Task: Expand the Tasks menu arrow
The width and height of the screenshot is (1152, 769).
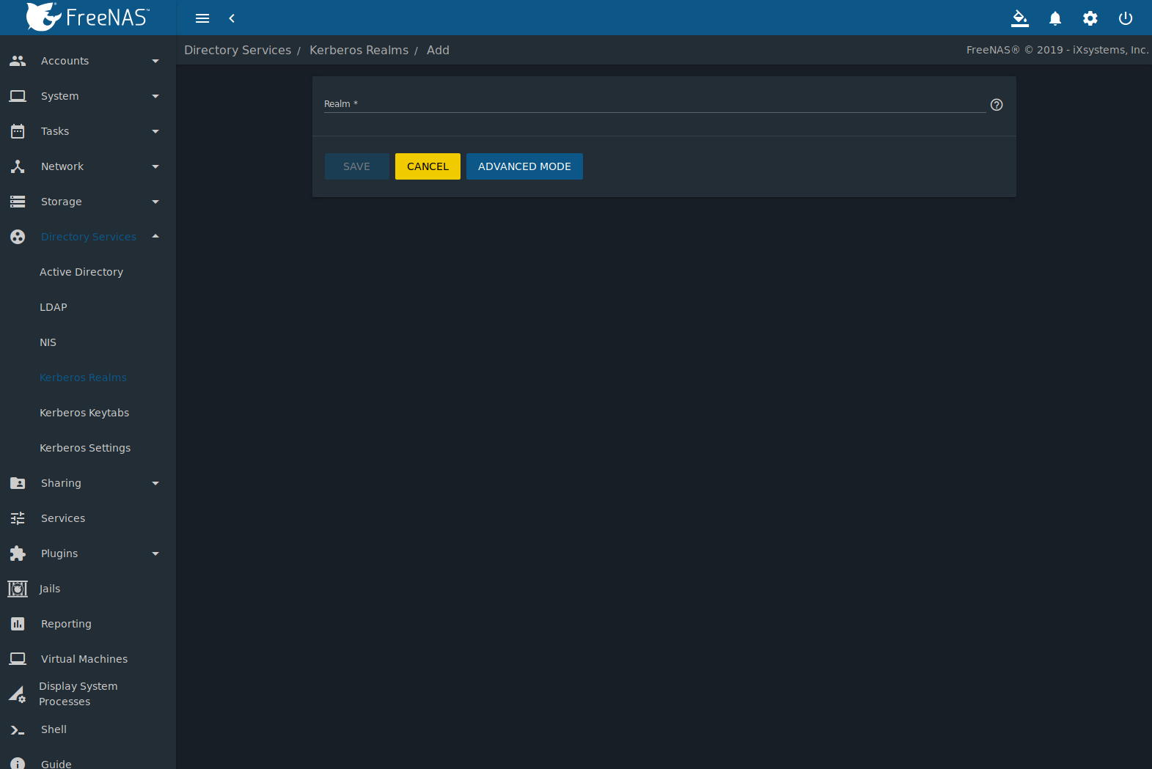Action: 155,131
